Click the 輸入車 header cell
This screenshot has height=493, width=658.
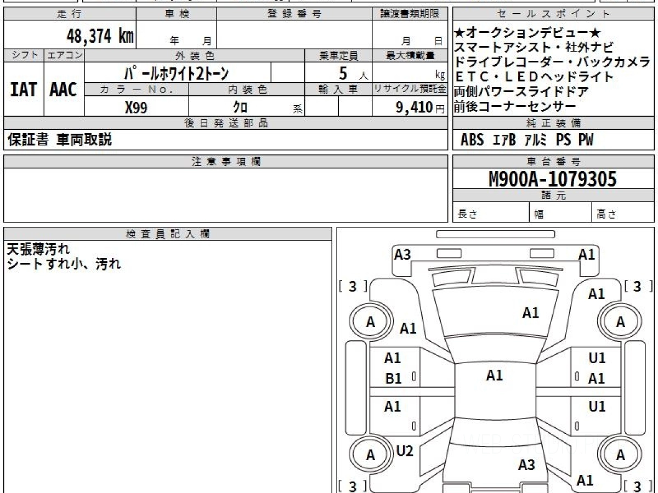coord(338,89)
